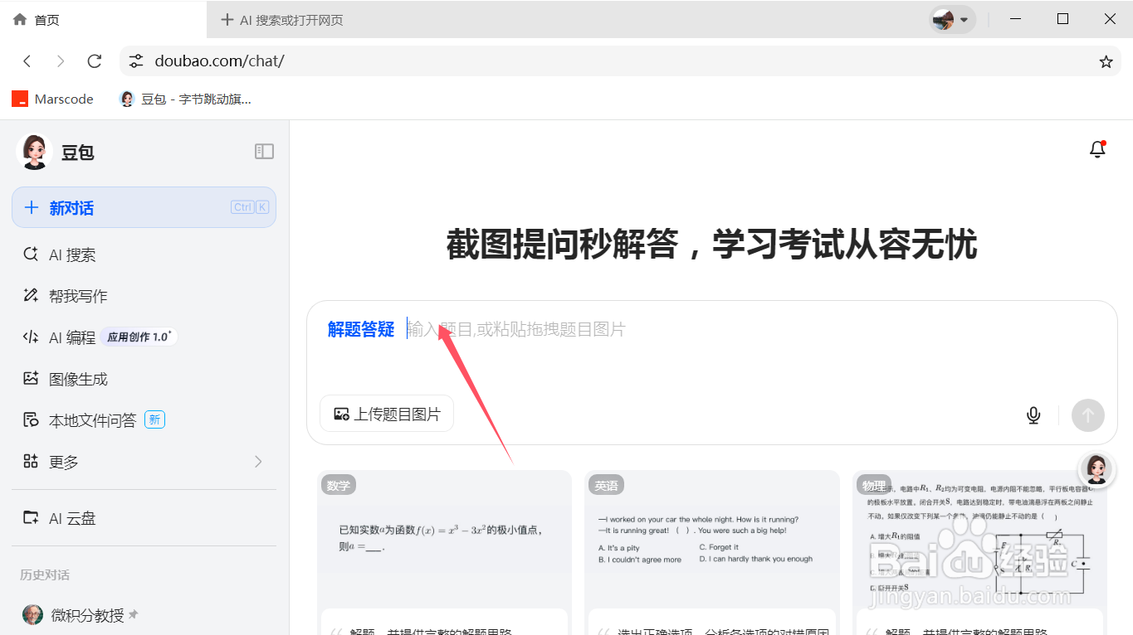Click the 解题答疑 label in the input box
Image resolution: width=1133 pixels, height=635 pixels.
coord(361,329)
